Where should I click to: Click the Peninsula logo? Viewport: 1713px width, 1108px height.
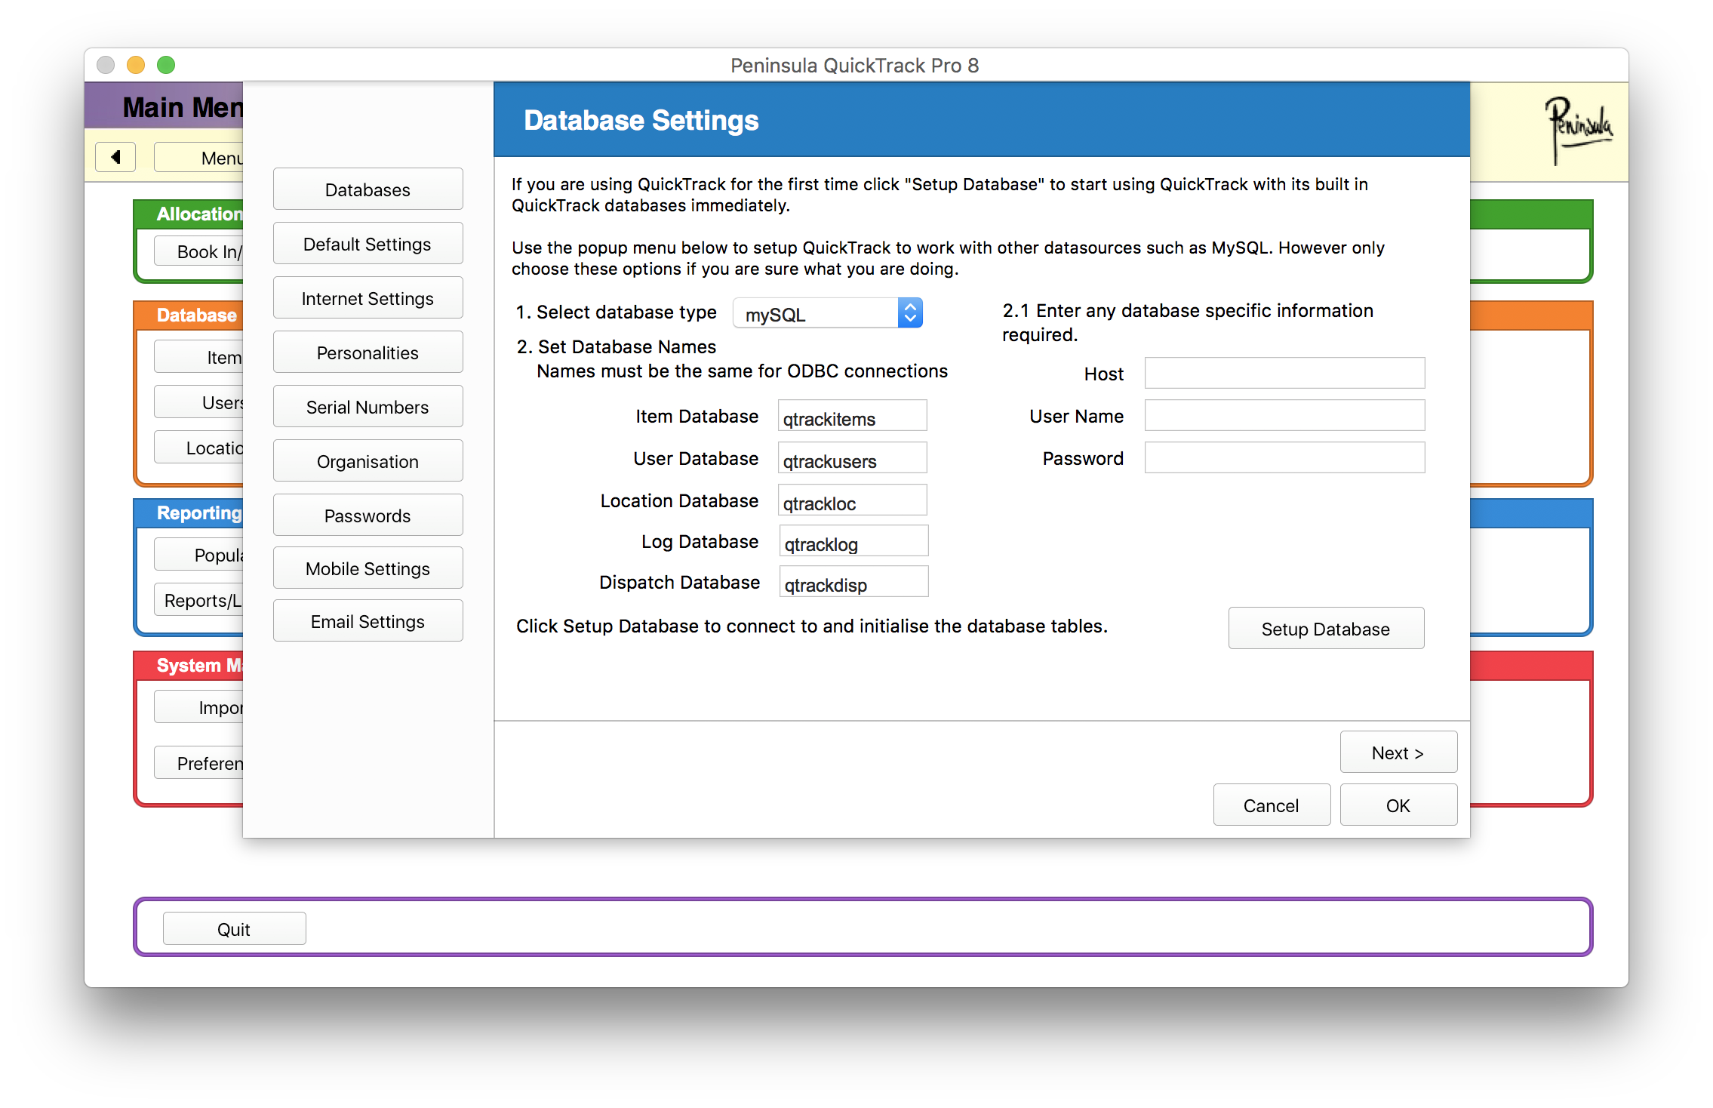point(1579,129)
